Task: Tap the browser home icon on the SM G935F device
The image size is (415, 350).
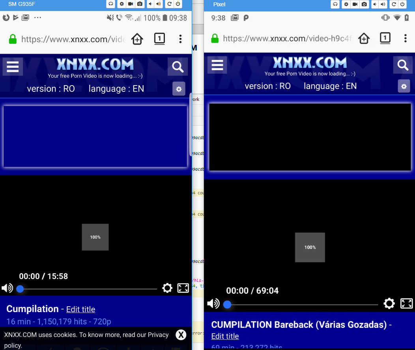Action: (x=137, y=39)
